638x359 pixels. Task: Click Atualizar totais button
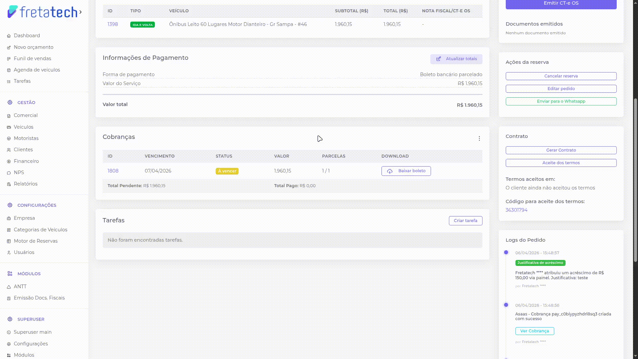click(456, 59)
